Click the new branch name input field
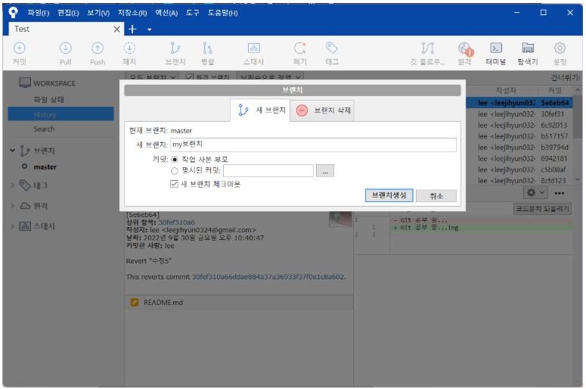The image size is (586, 389). click(x=313, y=145)
